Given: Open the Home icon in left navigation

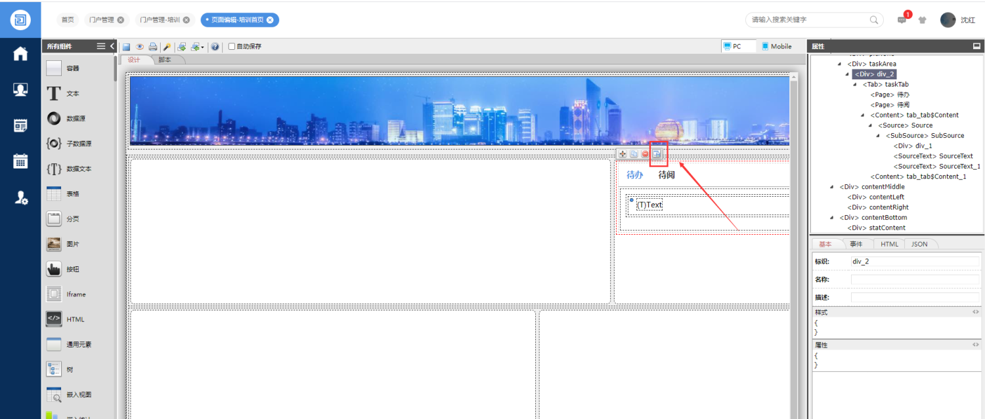Looking at the screenshot, I should [x=20, y=54].
